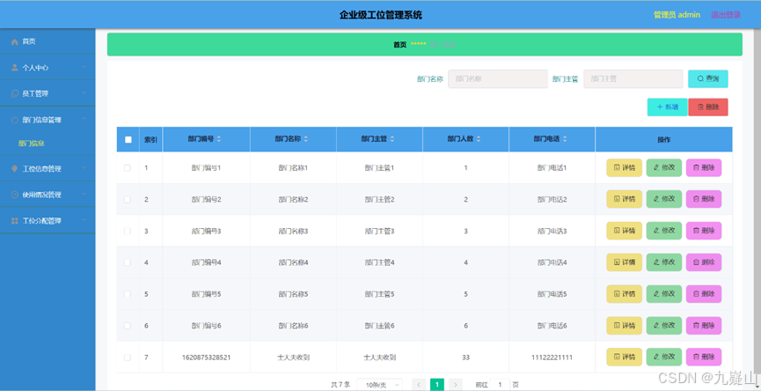The image size is (761, 391).
Task: Click the sort arrows on the 部门主管 column
Action: click(392, 139)
